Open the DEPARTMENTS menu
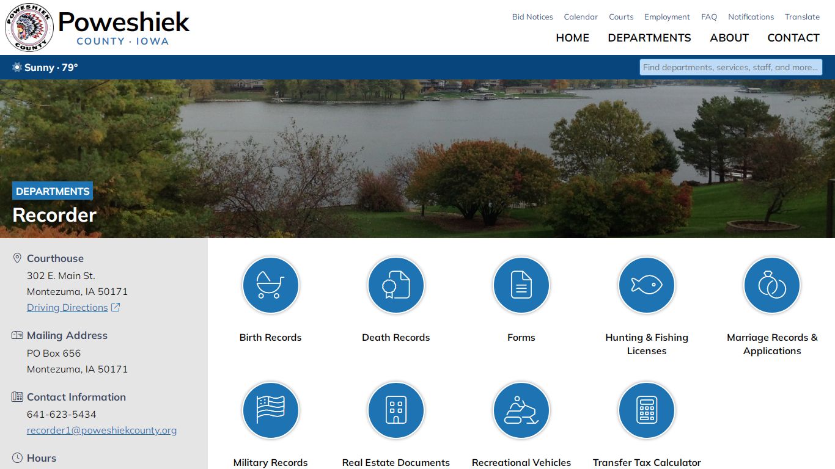This screenshot has width=835, height=469. click(x=649, y=38)
